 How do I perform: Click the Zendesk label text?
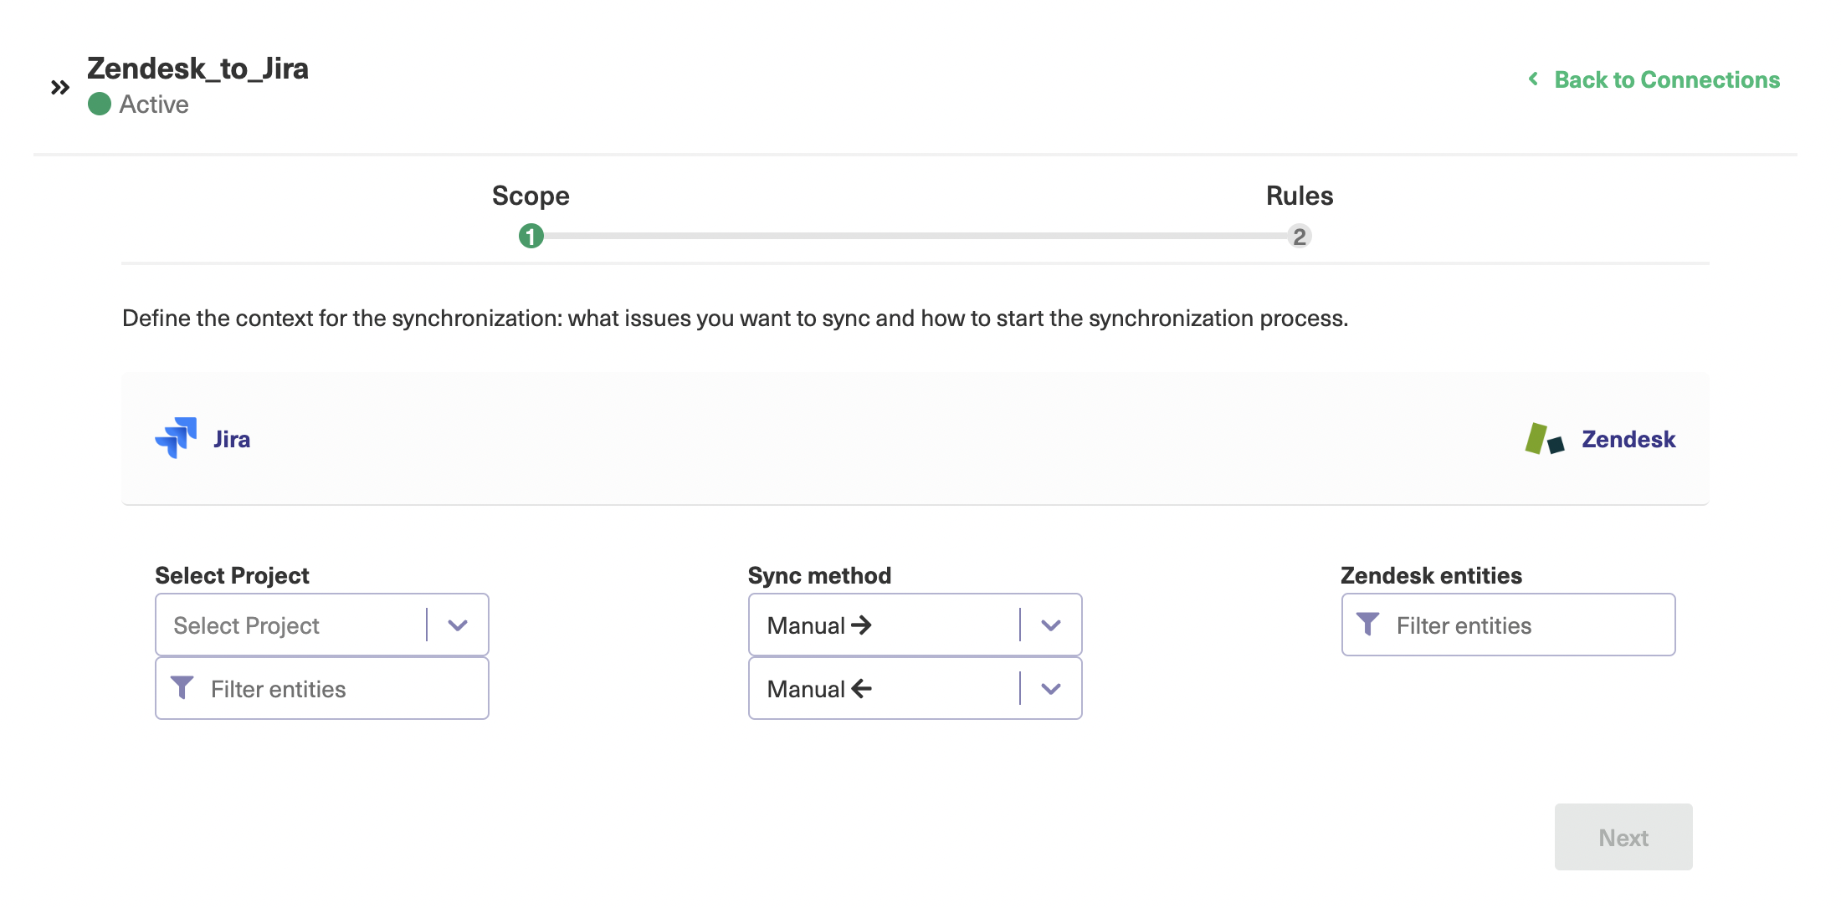coord(1628,439)
